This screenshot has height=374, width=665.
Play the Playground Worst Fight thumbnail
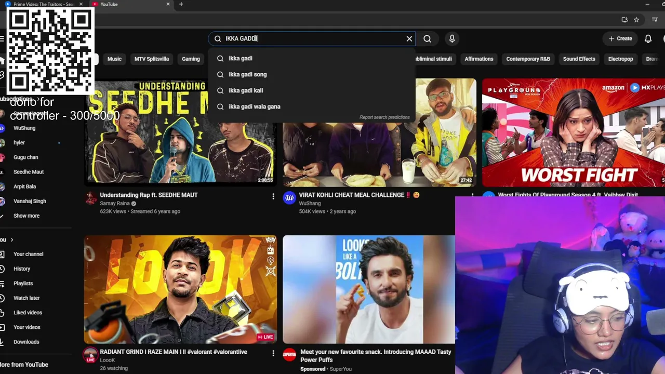pos(574,132)
